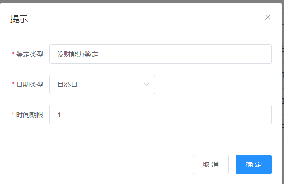284x184 pixels.
Task: Click the 时间期限 field label
Action: pyautogui.click(x=30, y=115)
